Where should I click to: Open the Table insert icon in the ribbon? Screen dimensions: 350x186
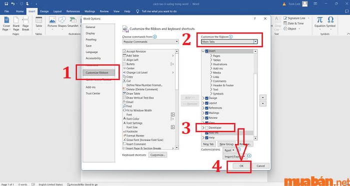pyautogui.click(x=38, y=20)
